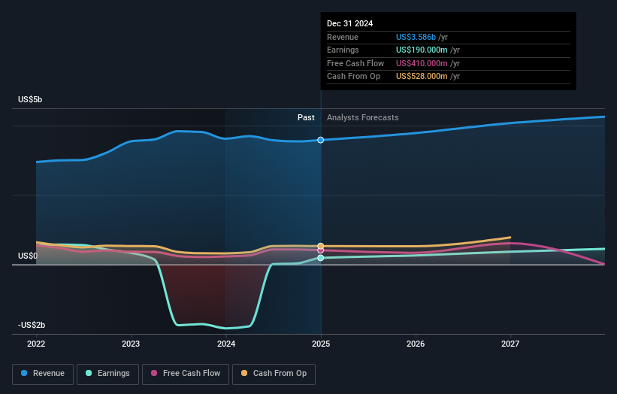The height and width of the screenshot is (394, 617).
Task: Select the 2027 x-axis label
Action: coord(510,344)
